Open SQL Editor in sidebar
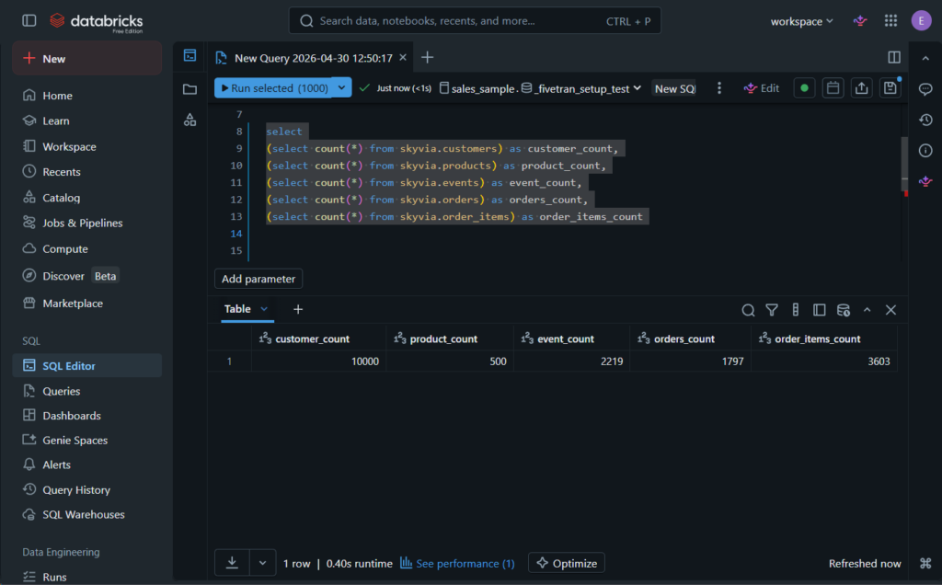 pyautogui.click(x=87, y=365)
